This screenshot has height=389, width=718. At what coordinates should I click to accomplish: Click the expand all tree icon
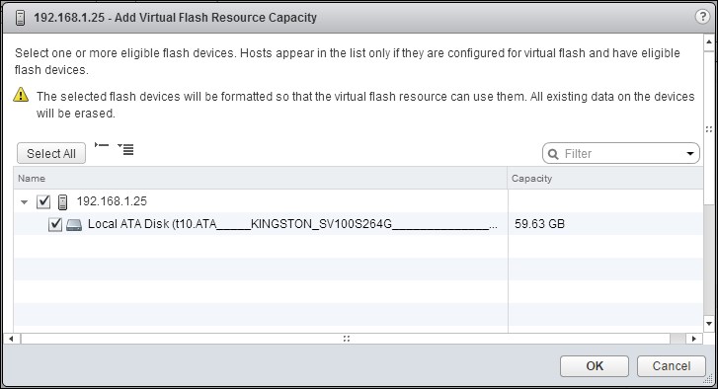coord(125,149)
